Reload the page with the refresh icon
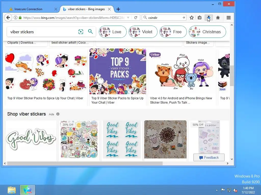The width and height of the screenshot is (261, 195). tap(136, 18)
